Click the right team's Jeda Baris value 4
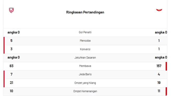 (x=159, y=74)
